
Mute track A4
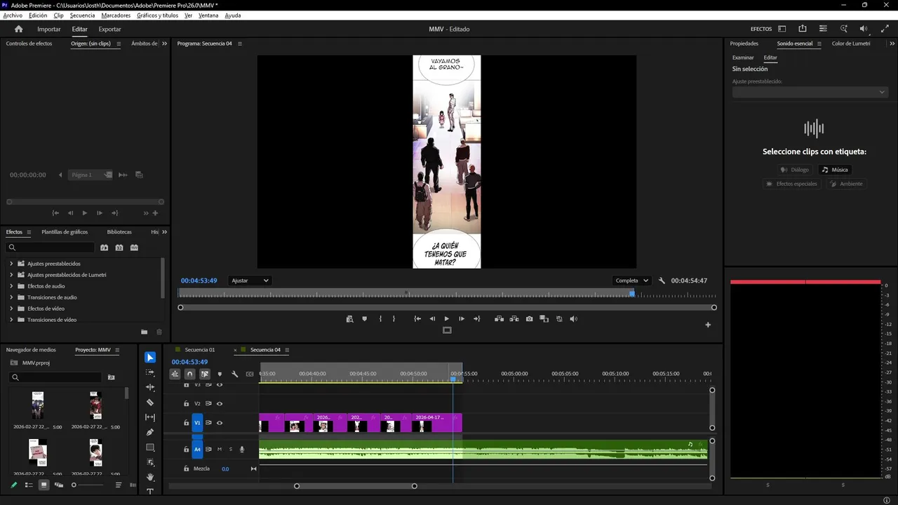click(x=220, y=449)
